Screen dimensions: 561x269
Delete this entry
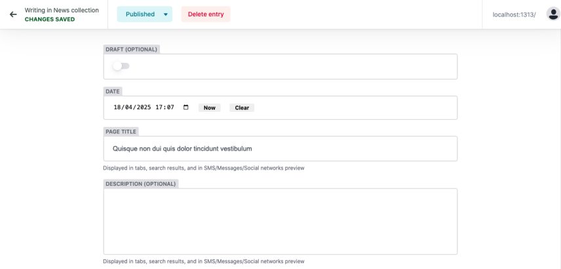coord(206,14)
